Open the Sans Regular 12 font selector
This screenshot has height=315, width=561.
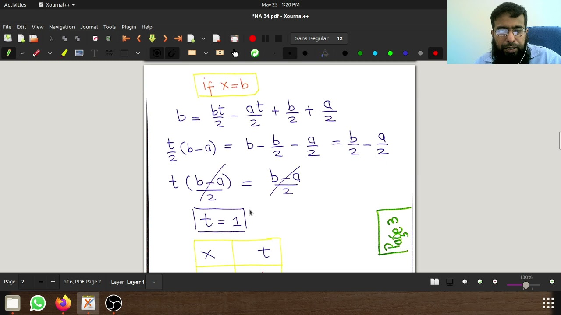[x=319, y=38]
